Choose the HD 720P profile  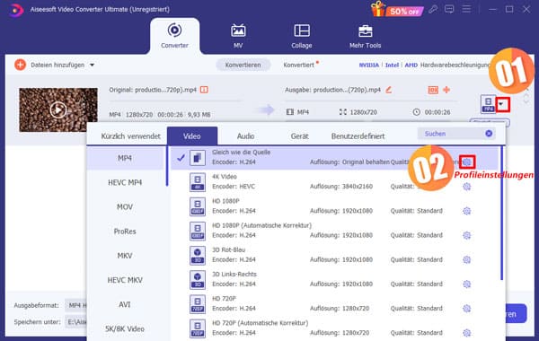[334, 303]
